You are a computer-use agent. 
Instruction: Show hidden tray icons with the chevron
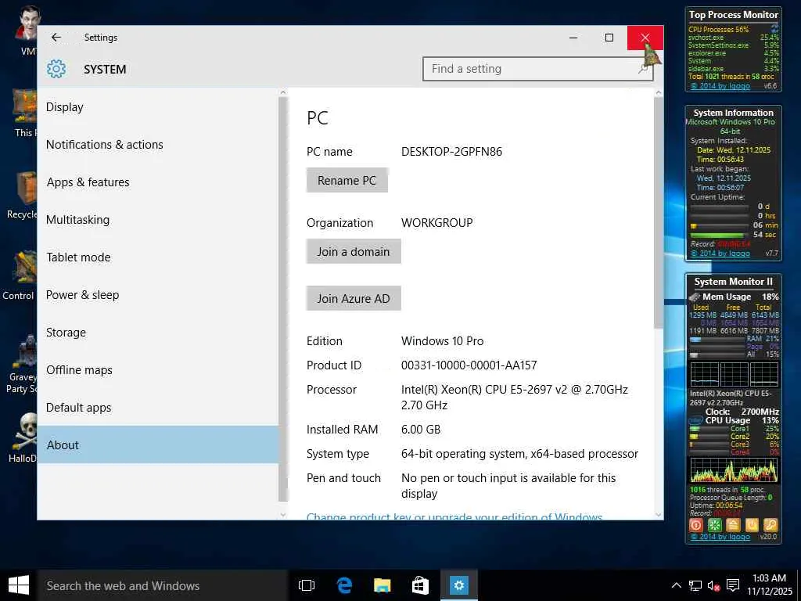676,585
